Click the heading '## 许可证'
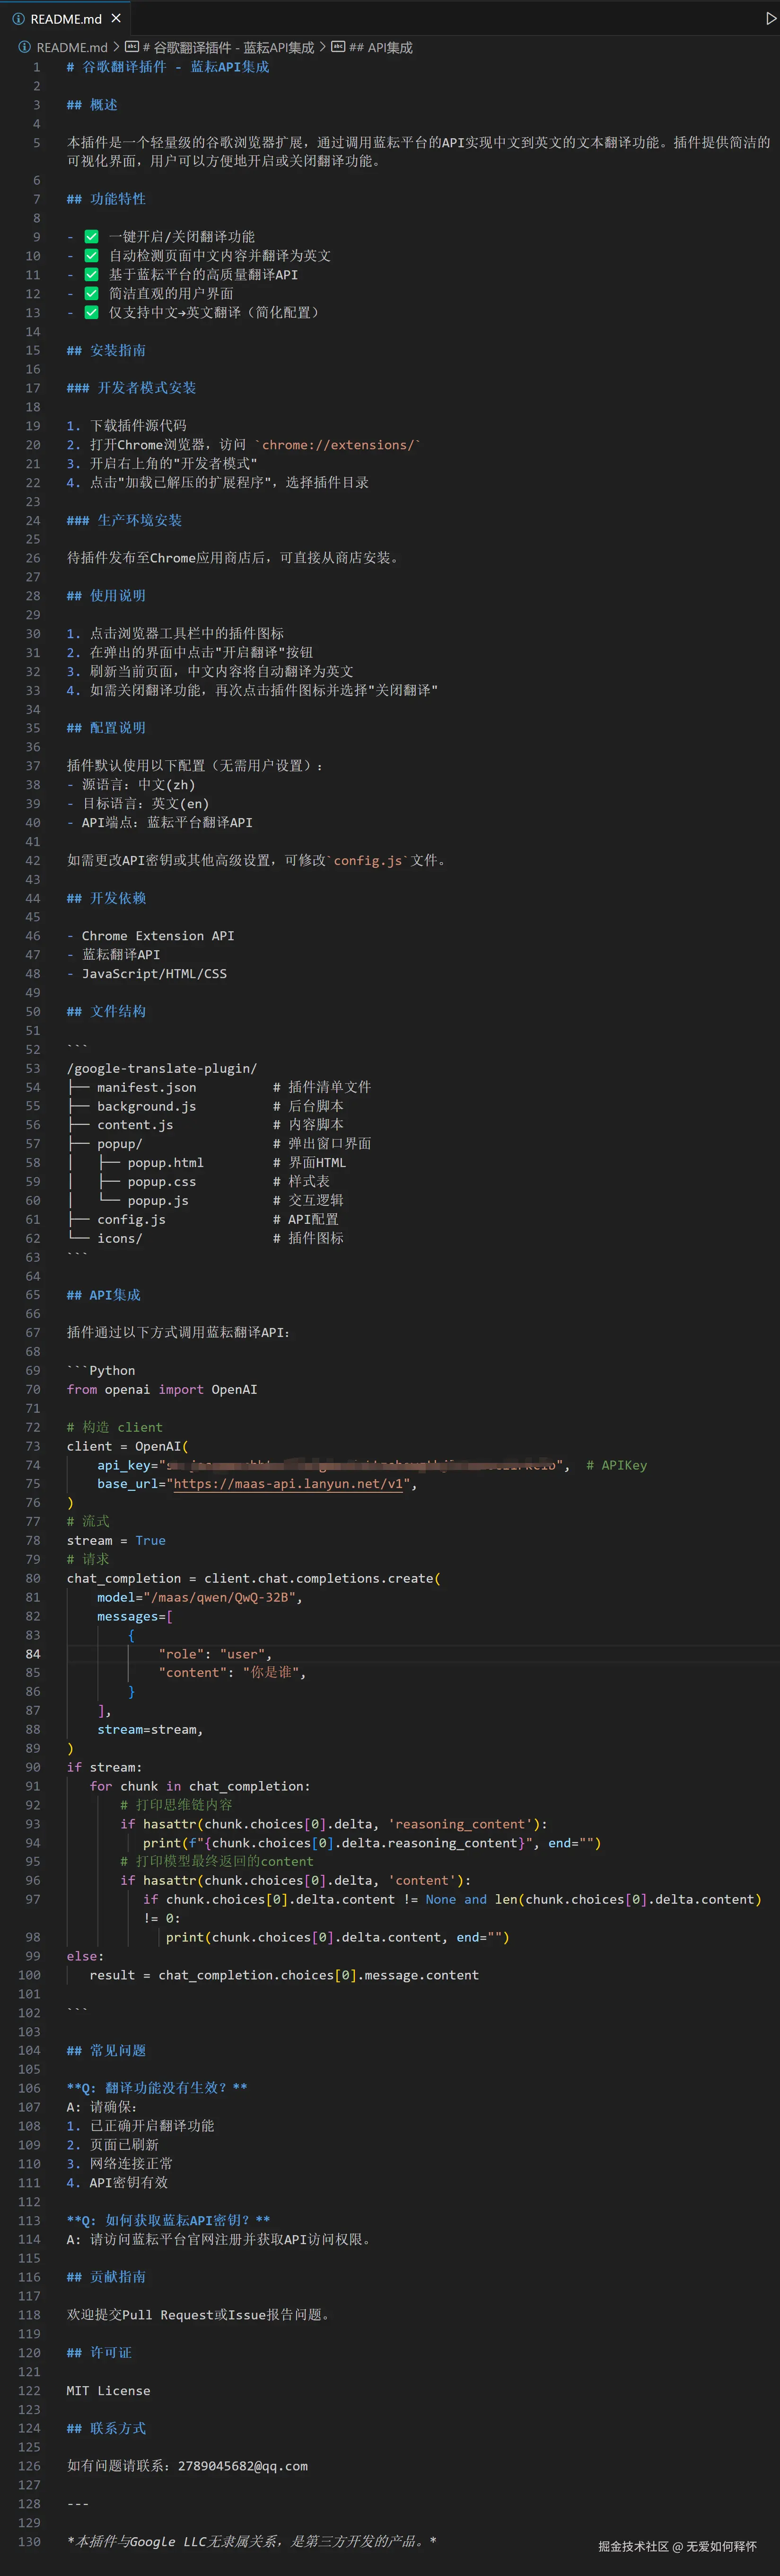The width and height of the screenshot is (780, 2576). coord(99,2353)
